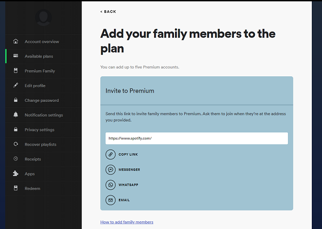322x229 pixels.
Task: Click the refresh icon for Recover playlists
Action: (16, 145)
